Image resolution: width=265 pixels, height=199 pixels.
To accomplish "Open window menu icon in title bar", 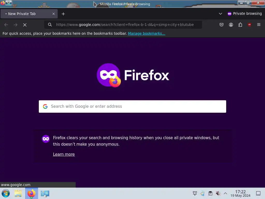I will (9, 3).
